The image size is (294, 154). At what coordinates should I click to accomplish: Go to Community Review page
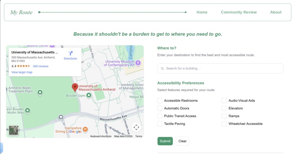pos(239,12)
